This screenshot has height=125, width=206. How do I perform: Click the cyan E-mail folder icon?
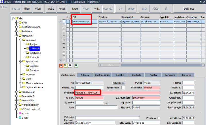coord(20,117)
